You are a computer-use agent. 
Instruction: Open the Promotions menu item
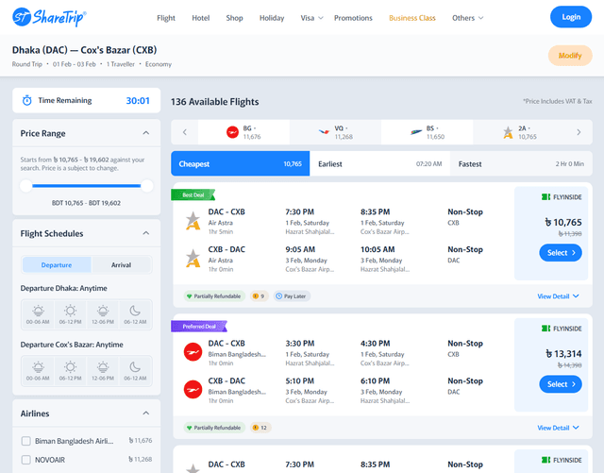click(x=353, y=18)
